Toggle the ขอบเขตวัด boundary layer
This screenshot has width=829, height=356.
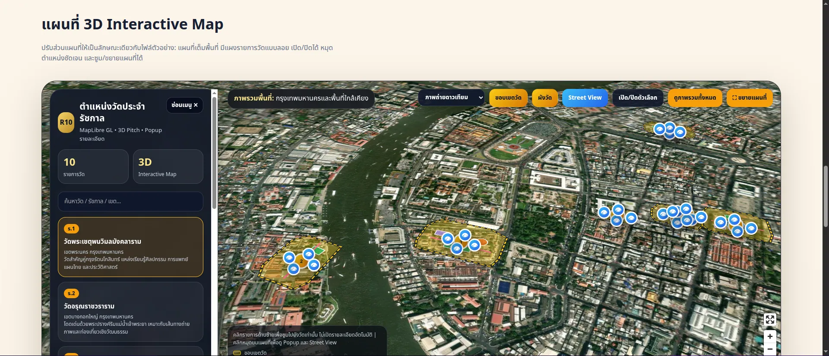pyautogui.click(x=508, y=98)
